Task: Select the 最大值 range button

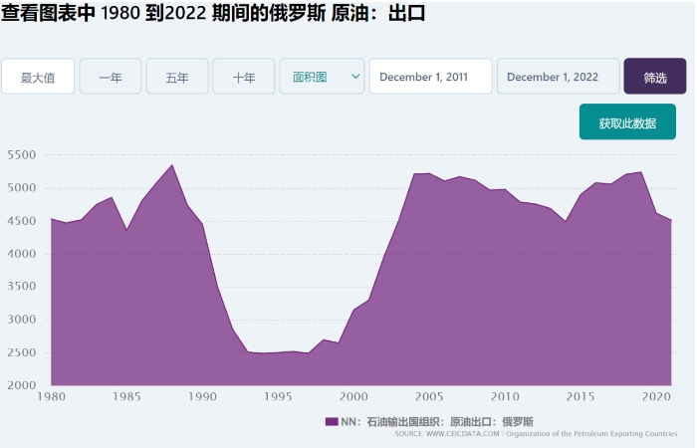Action: [x=38, y=77]
